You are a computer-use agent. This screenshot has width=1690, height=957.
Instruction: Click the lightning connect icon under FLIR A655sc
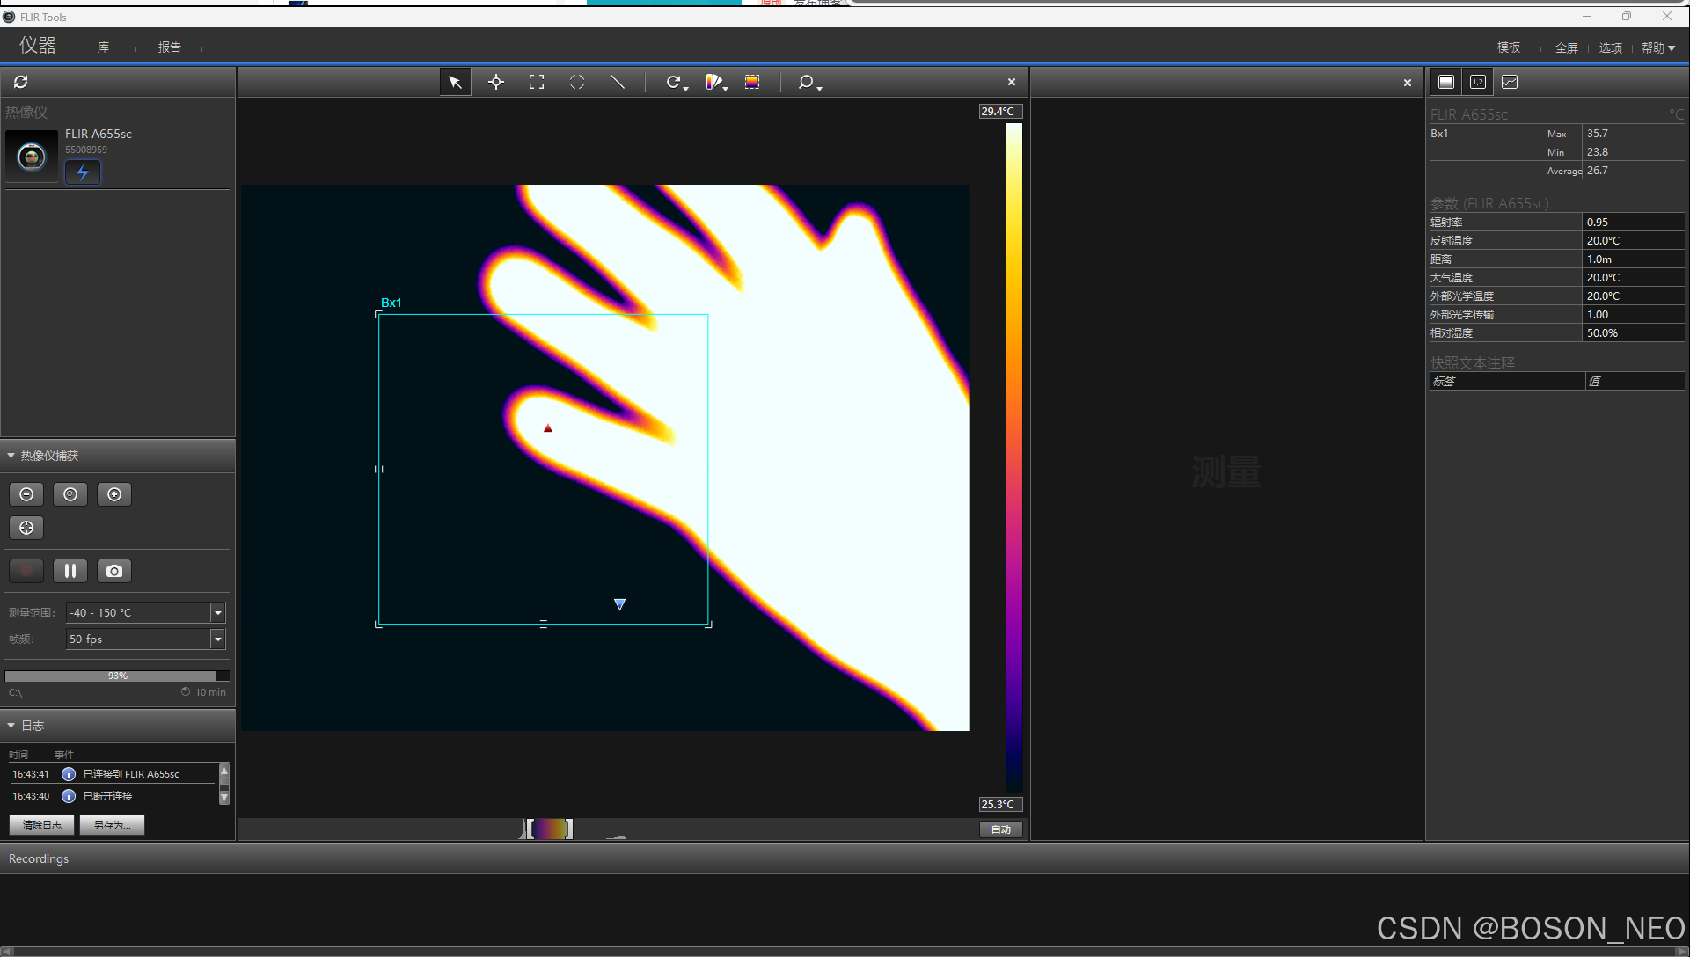(x=83, y=172)
